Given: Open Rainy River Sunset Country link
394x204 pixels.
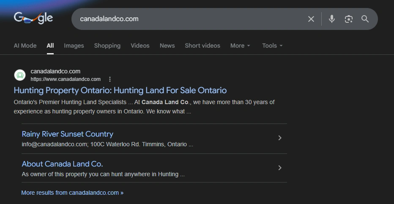Looking at the screenshot, I should (x=67, y=134).
